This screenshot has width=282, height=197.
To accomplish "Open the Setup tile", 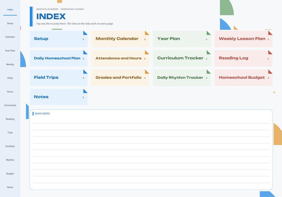I will click(x=59, y=39).
